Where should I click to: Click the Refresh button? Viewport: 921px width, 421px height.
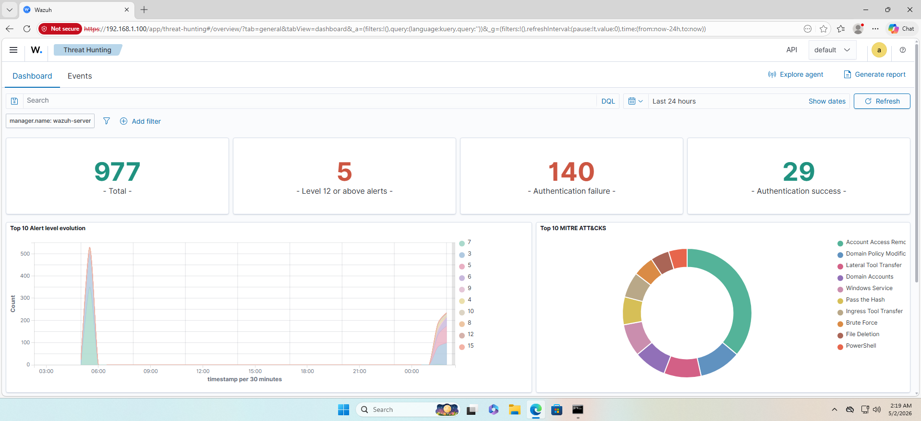pos(882,101)
